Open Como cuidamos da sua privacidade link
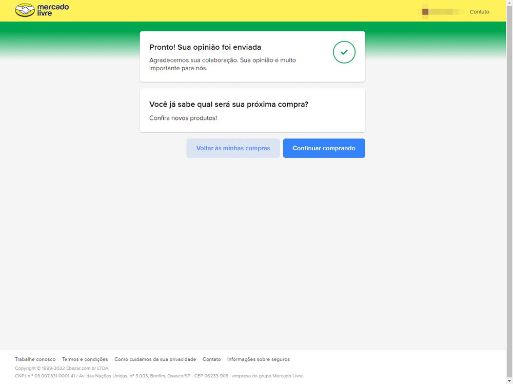Viewport: 513px width, 384px height. tap(155, 359)
